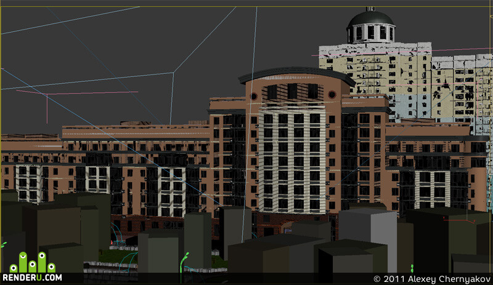Select the left round porthole window
This screenshot has height=285, width=493.
[254, 96]
